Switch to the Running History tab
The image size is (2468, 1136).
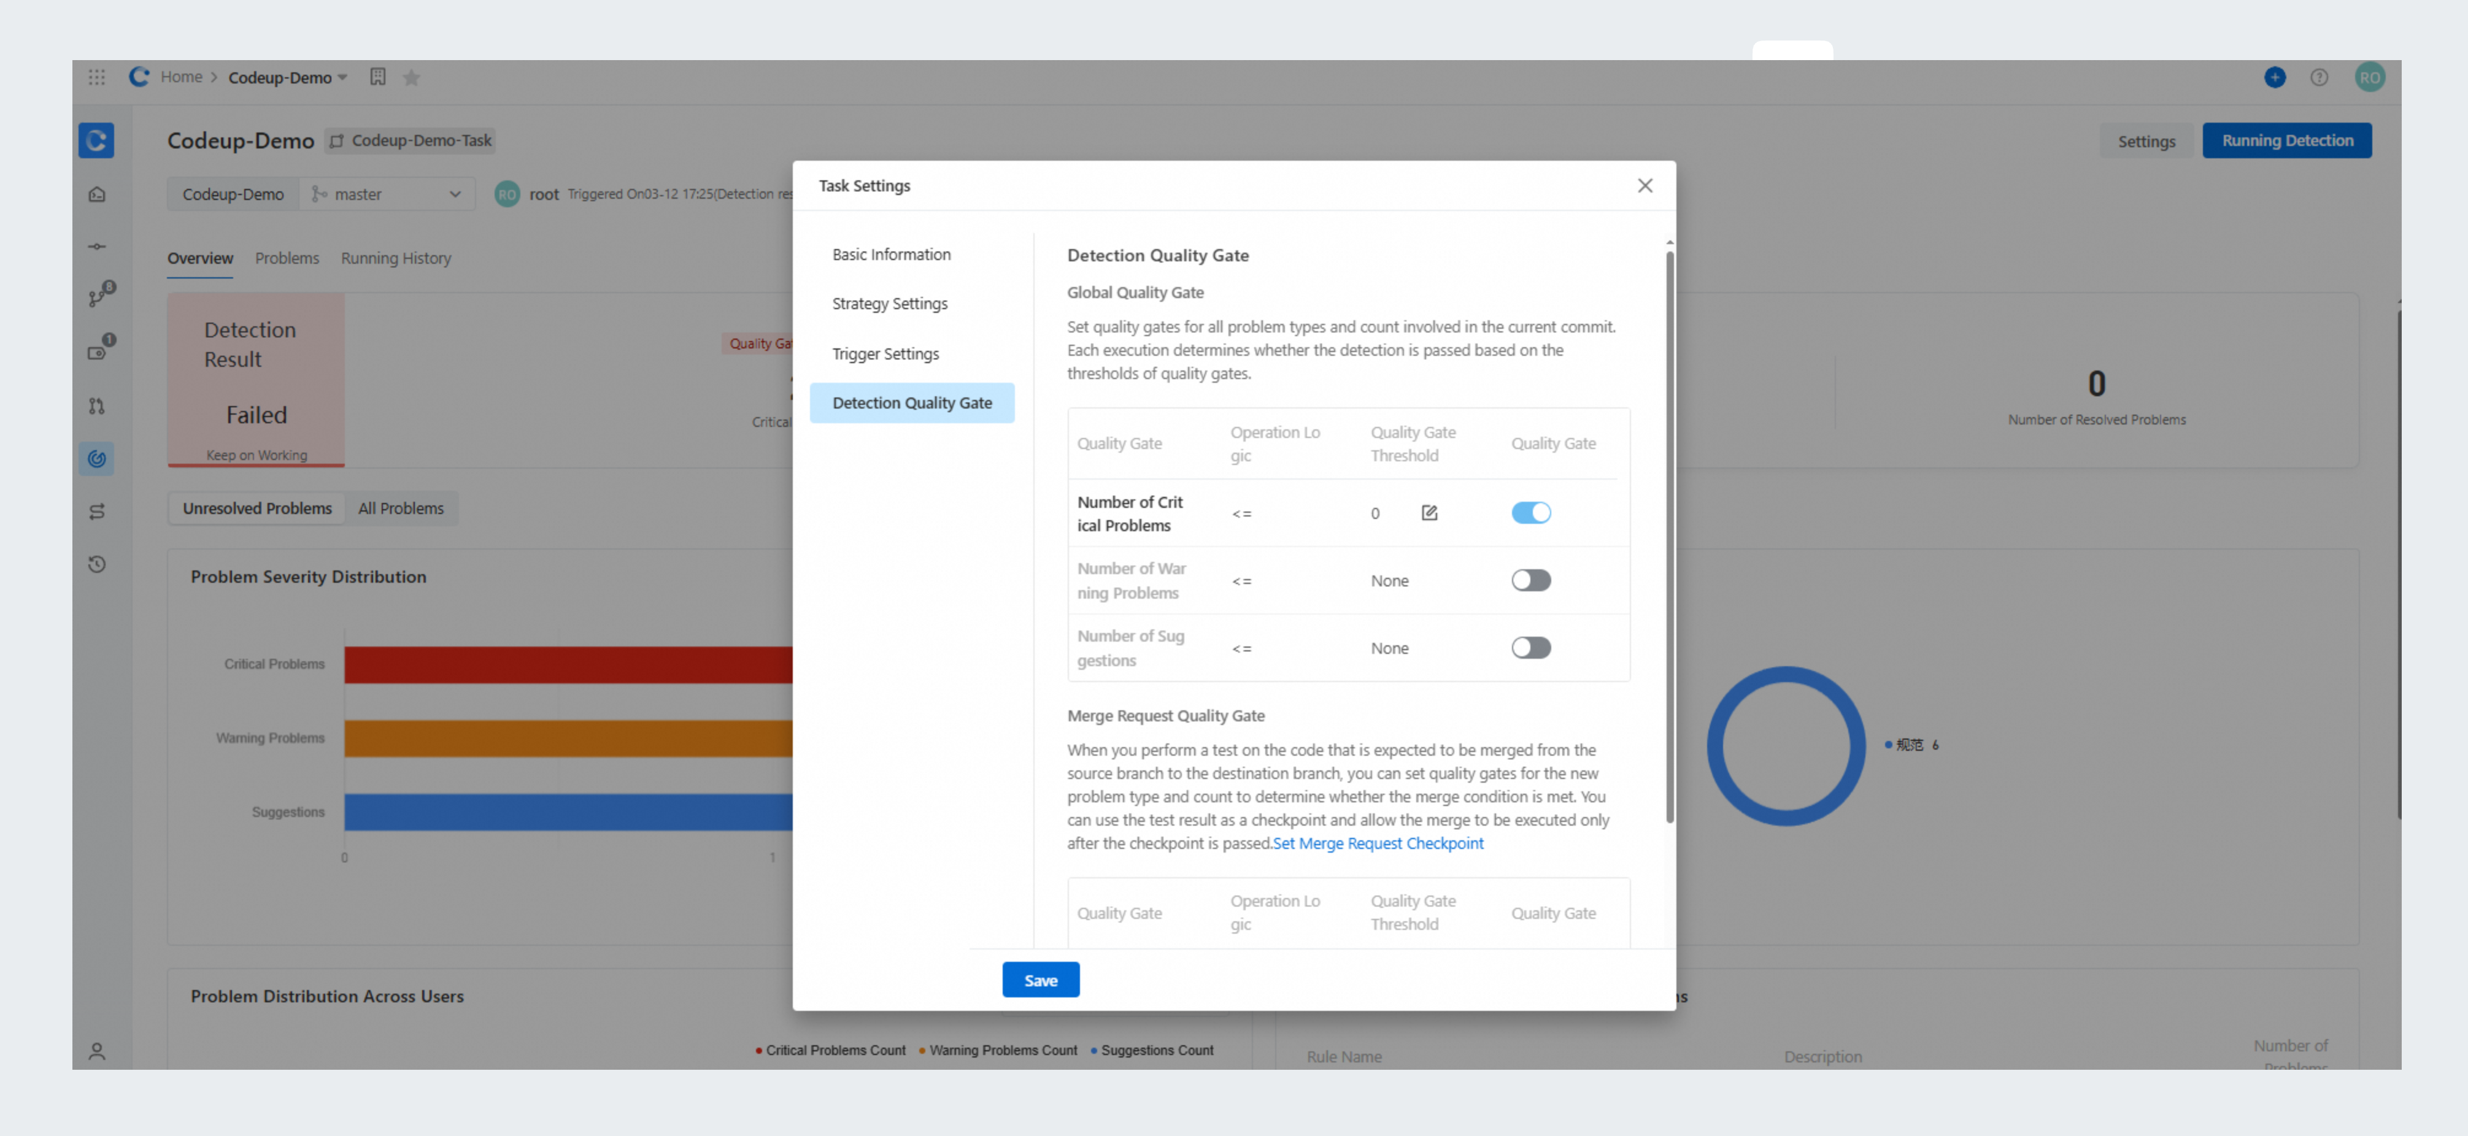[396, 259]
